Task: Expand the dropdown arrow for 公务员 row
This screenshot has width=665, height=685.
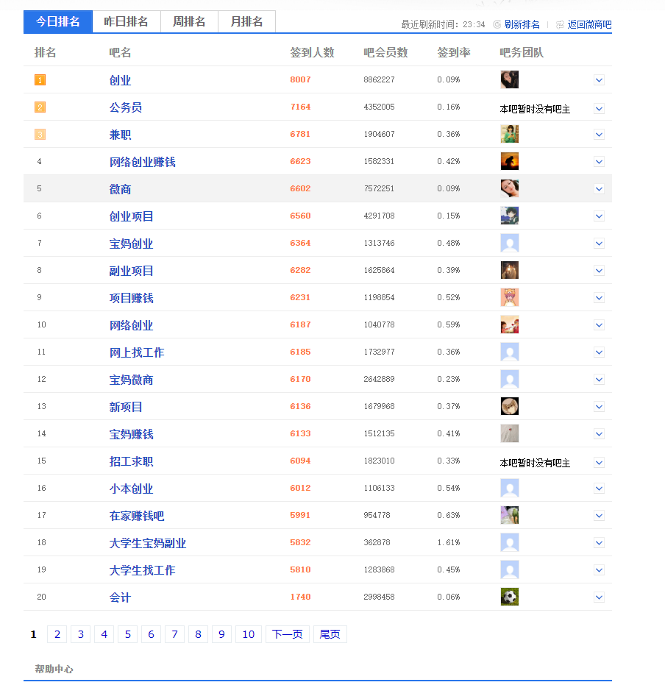Action: tap(599, 108)
